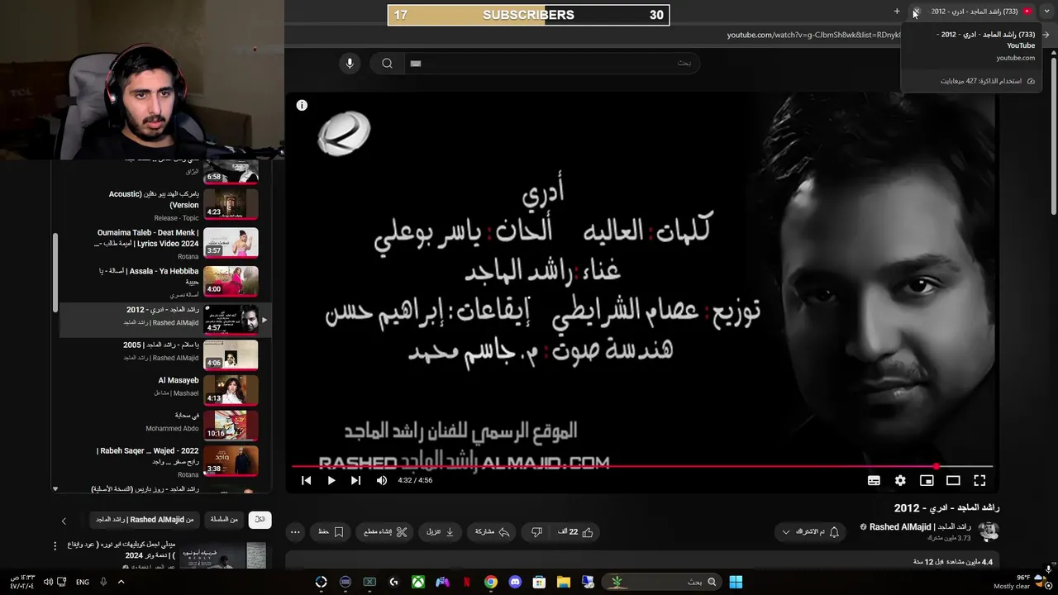Open the player settings gear
This screenshot has width=1058, height=595.
coord(900,480)
